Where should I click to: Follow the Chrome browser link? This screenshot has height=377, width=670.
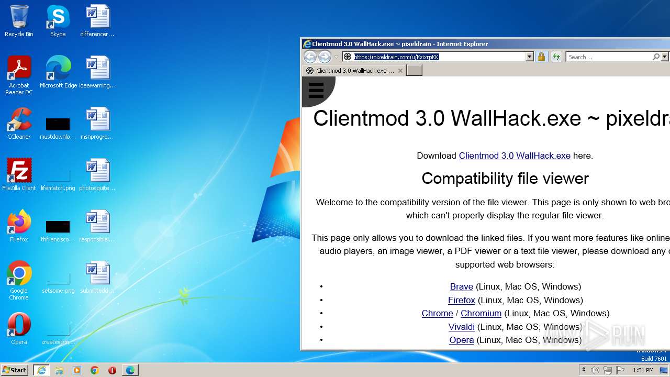437,313
